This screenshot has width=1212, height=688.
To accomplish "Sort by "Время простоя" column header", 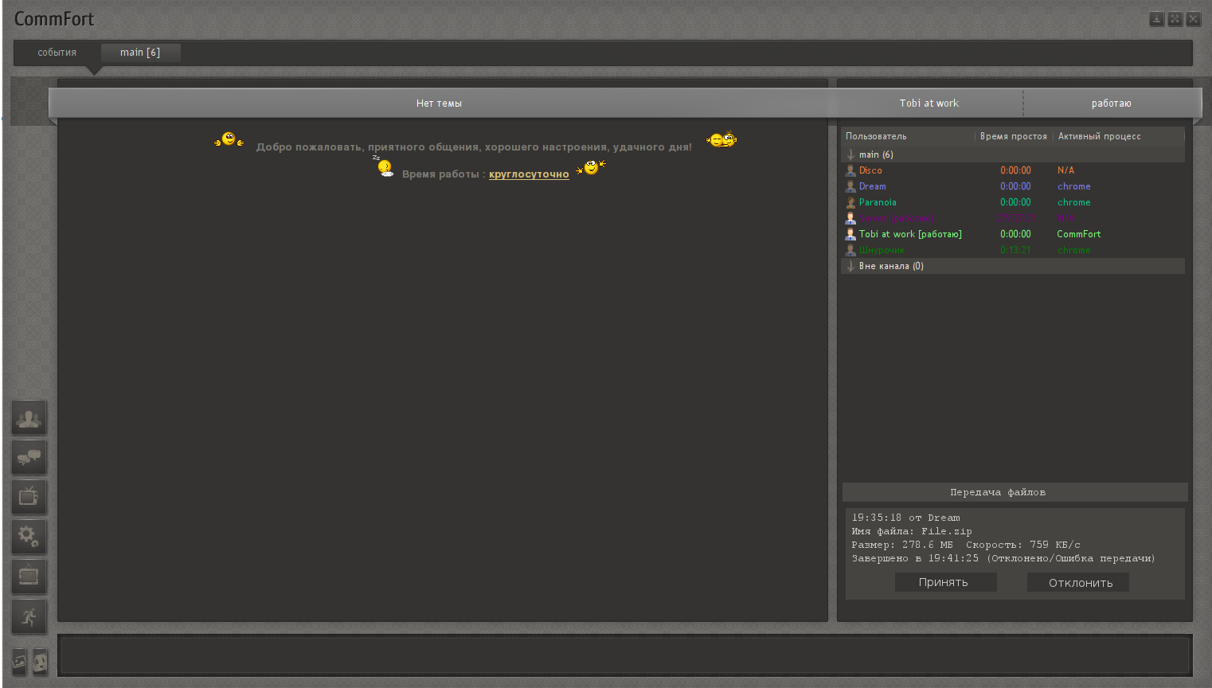I will click(1013, 136).
